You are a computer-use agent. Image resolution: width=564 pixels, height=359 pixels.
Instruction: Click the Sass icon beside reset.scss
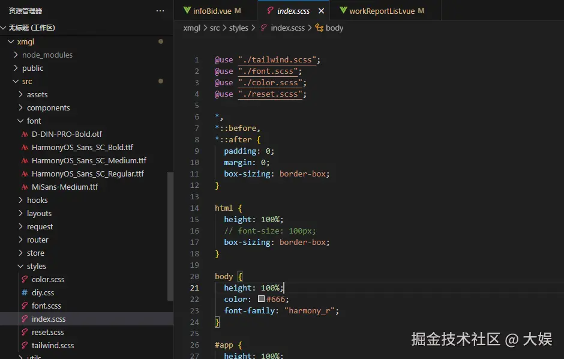pyautogui.click(x=25, y=332)
